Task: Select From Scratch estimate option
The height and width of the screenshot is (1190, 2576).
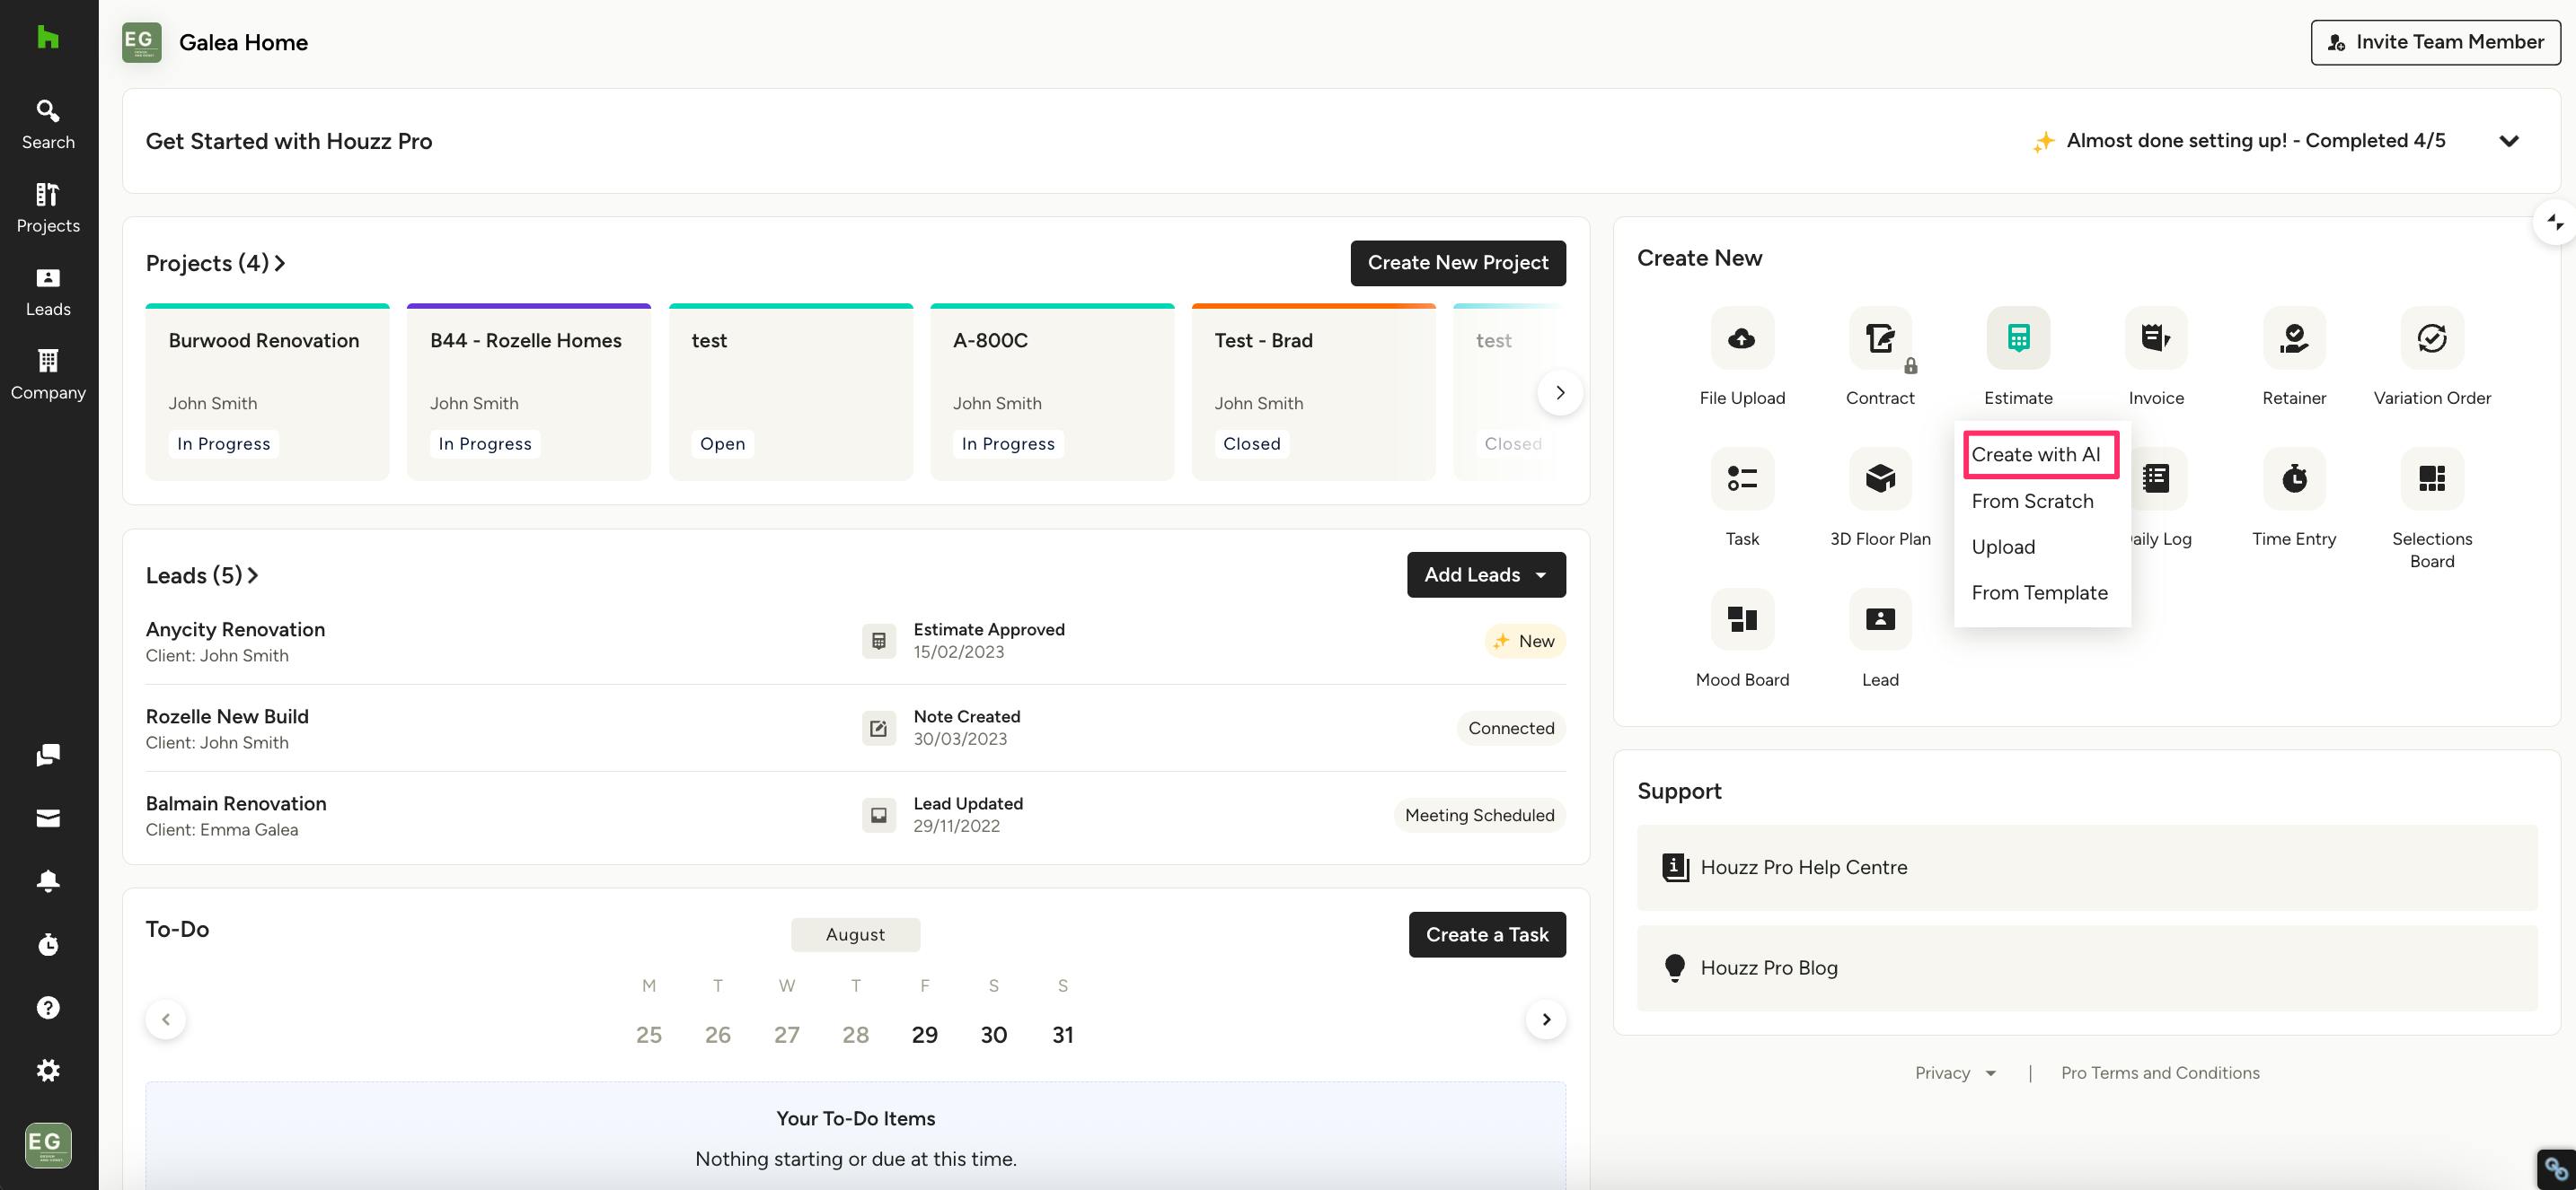Action: [2031, 501]
